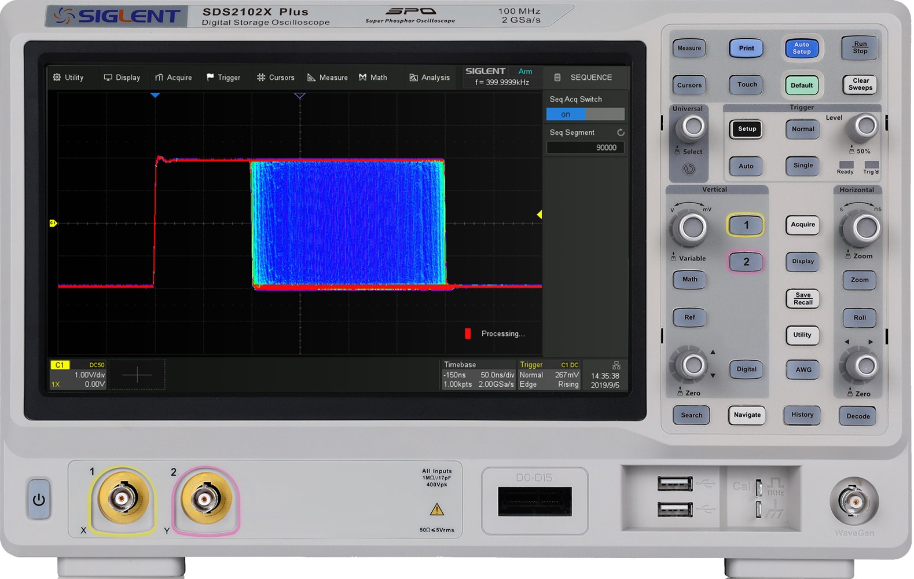914x579 pixels.
Task: Push the Search button
Action: [x=691, y=415]
